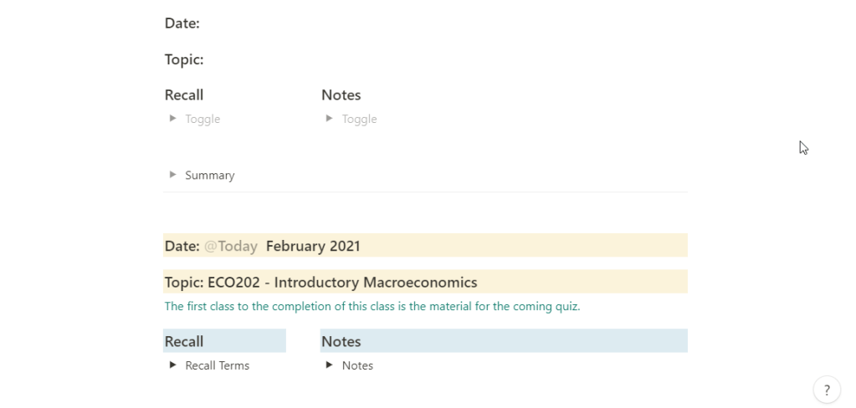This screenshot has height=408, width=856.
Task: Click the unhighlighted Notes heading
Action: (x=341, y=94)
